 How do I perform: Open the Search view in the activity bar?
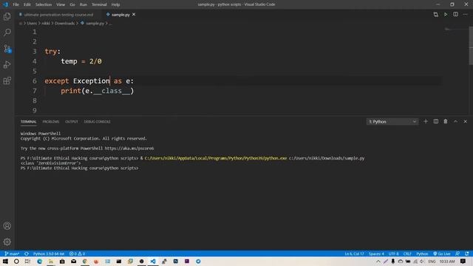coord(7,33)
